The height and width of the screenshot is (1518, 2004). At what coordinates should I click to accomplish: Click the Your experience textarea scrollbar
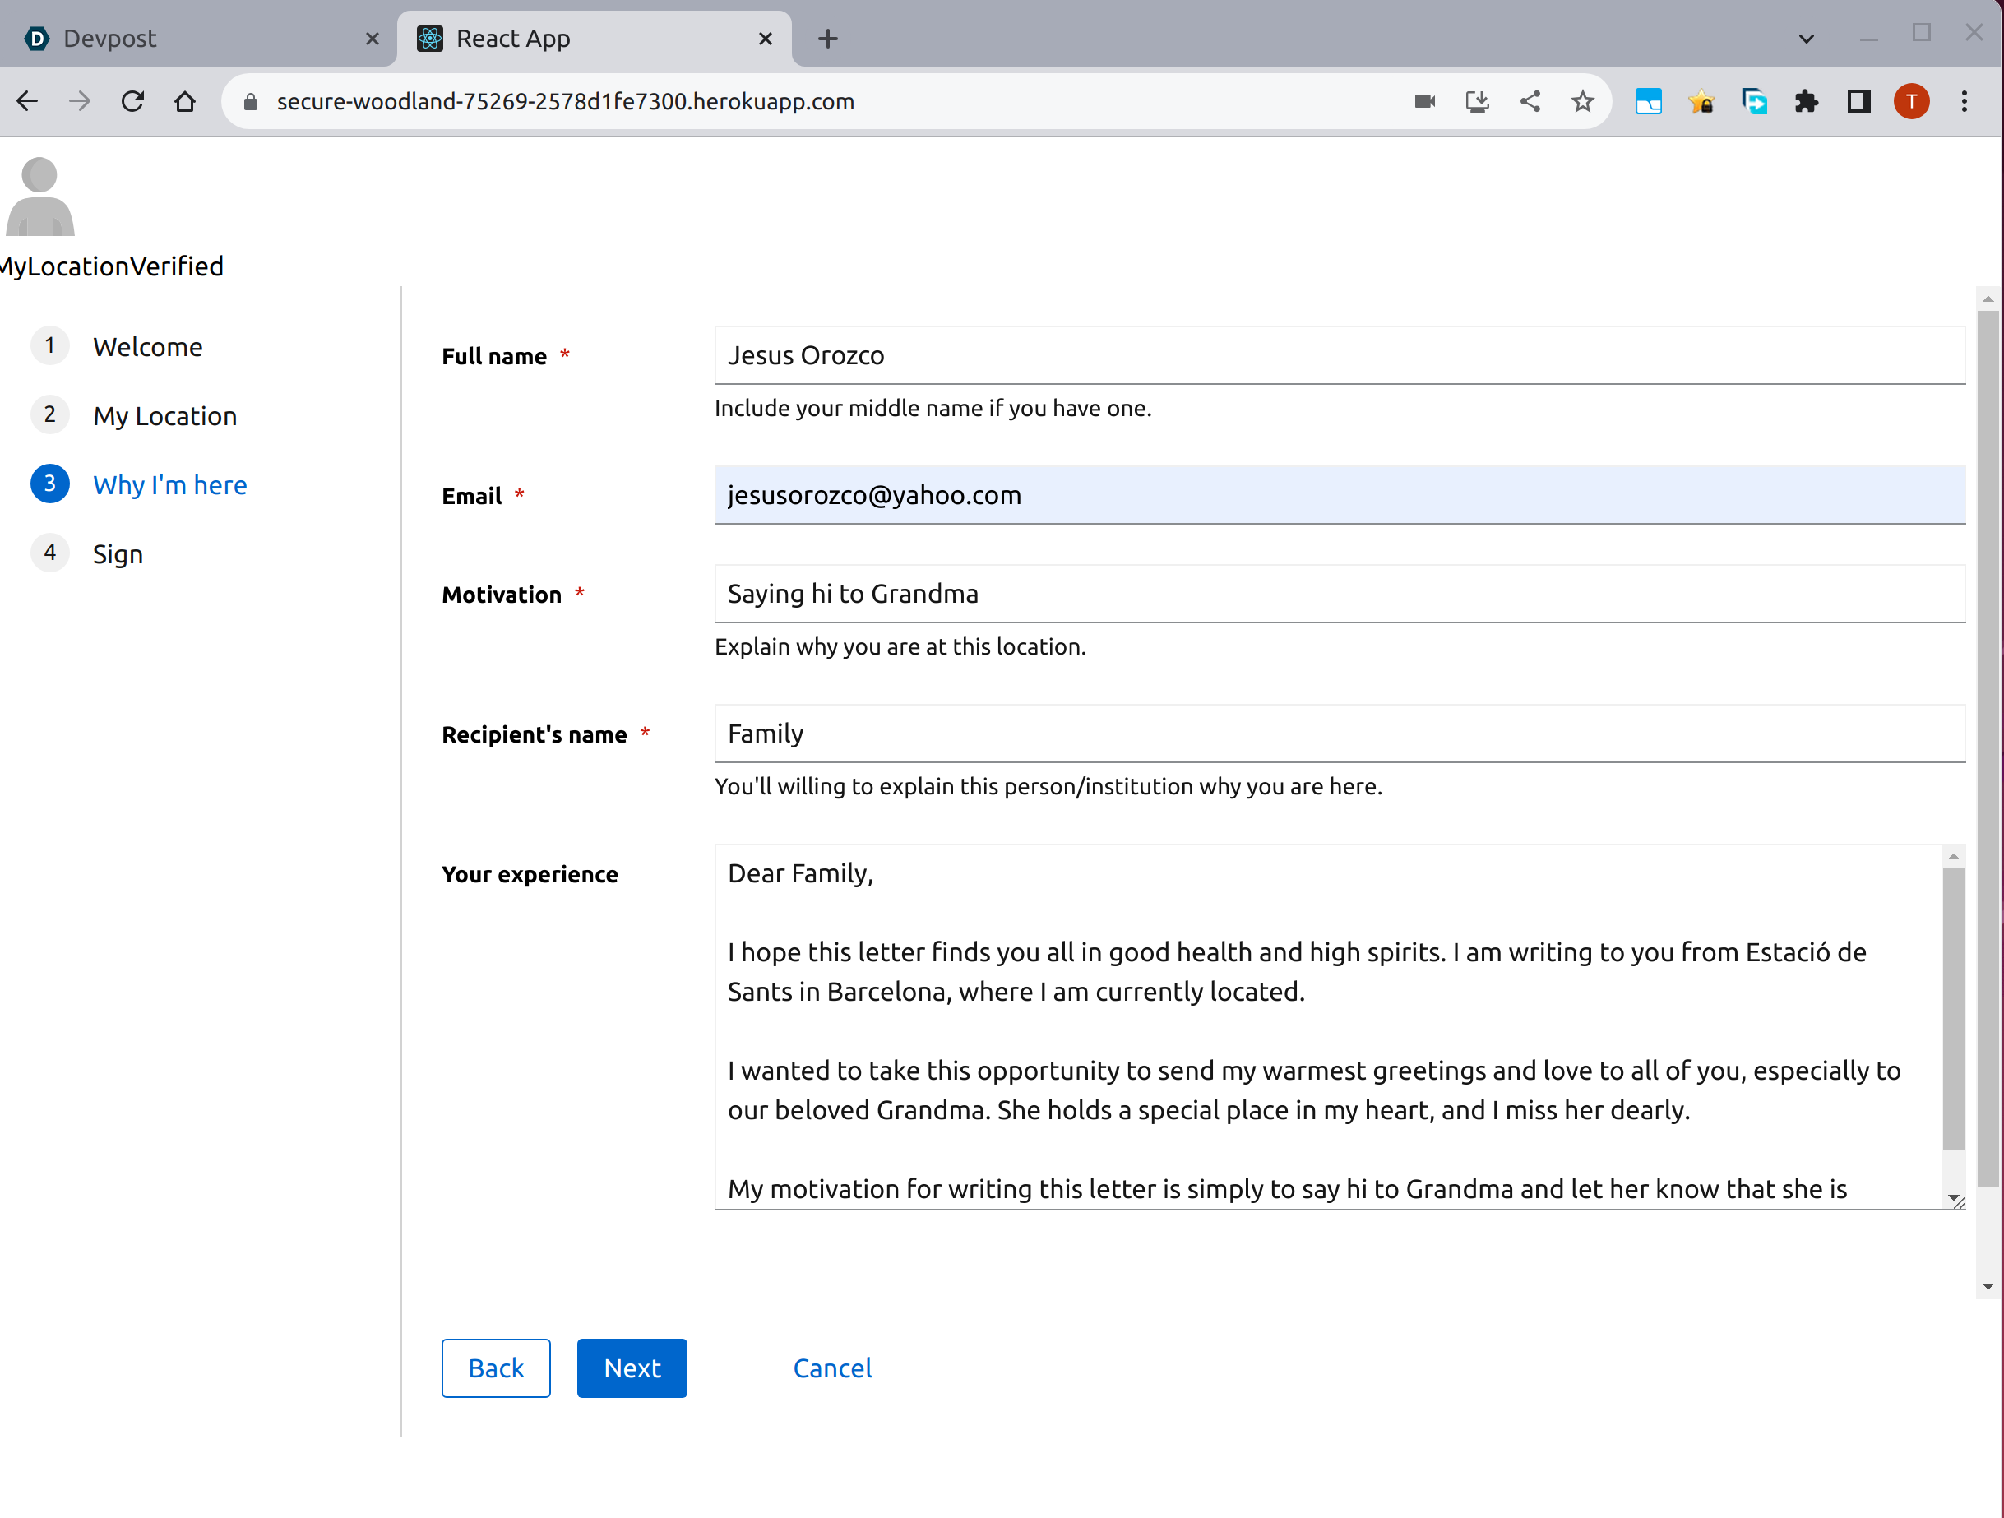pos(1953,1006)
